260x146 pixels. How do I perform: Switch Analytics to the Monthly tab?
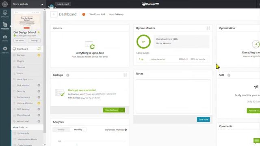coord(78,130)
